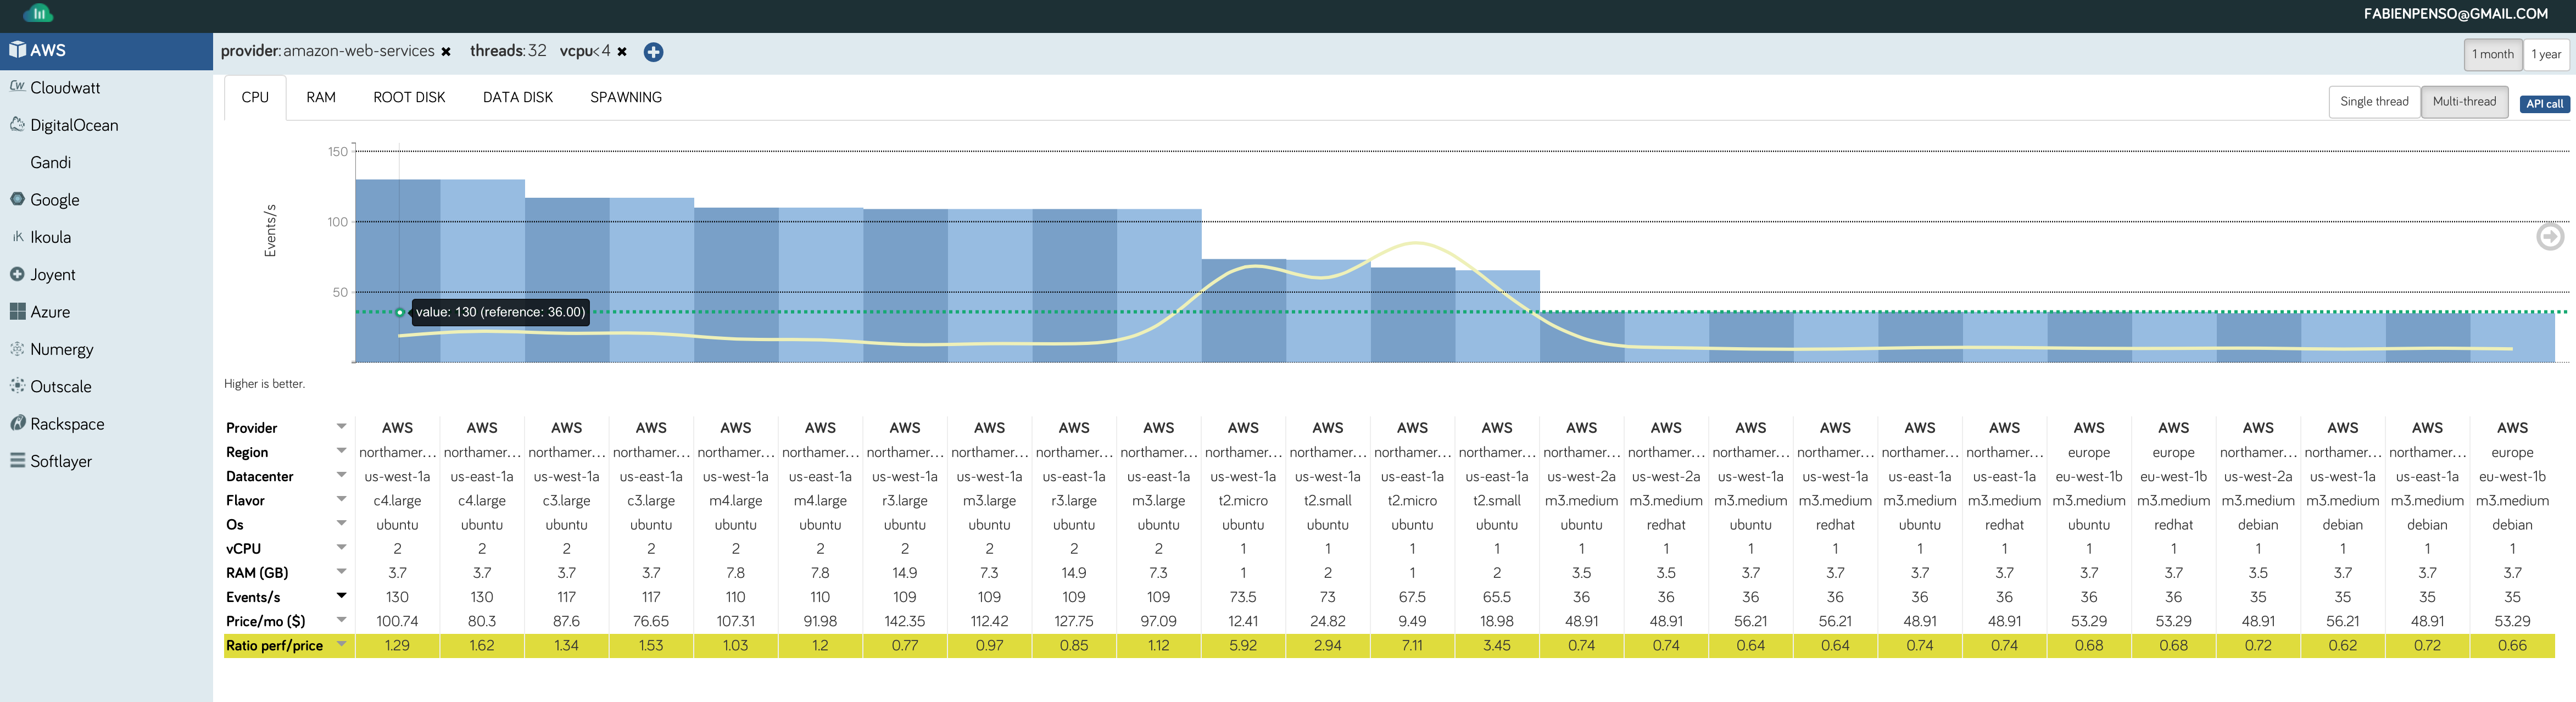Viewport: 2576px width, 702px height.
Task: Open the Os row dropdown arrow
Action: 341,522
